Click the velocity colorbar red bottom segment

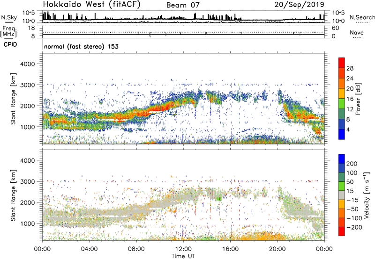(x=342, y=231)
